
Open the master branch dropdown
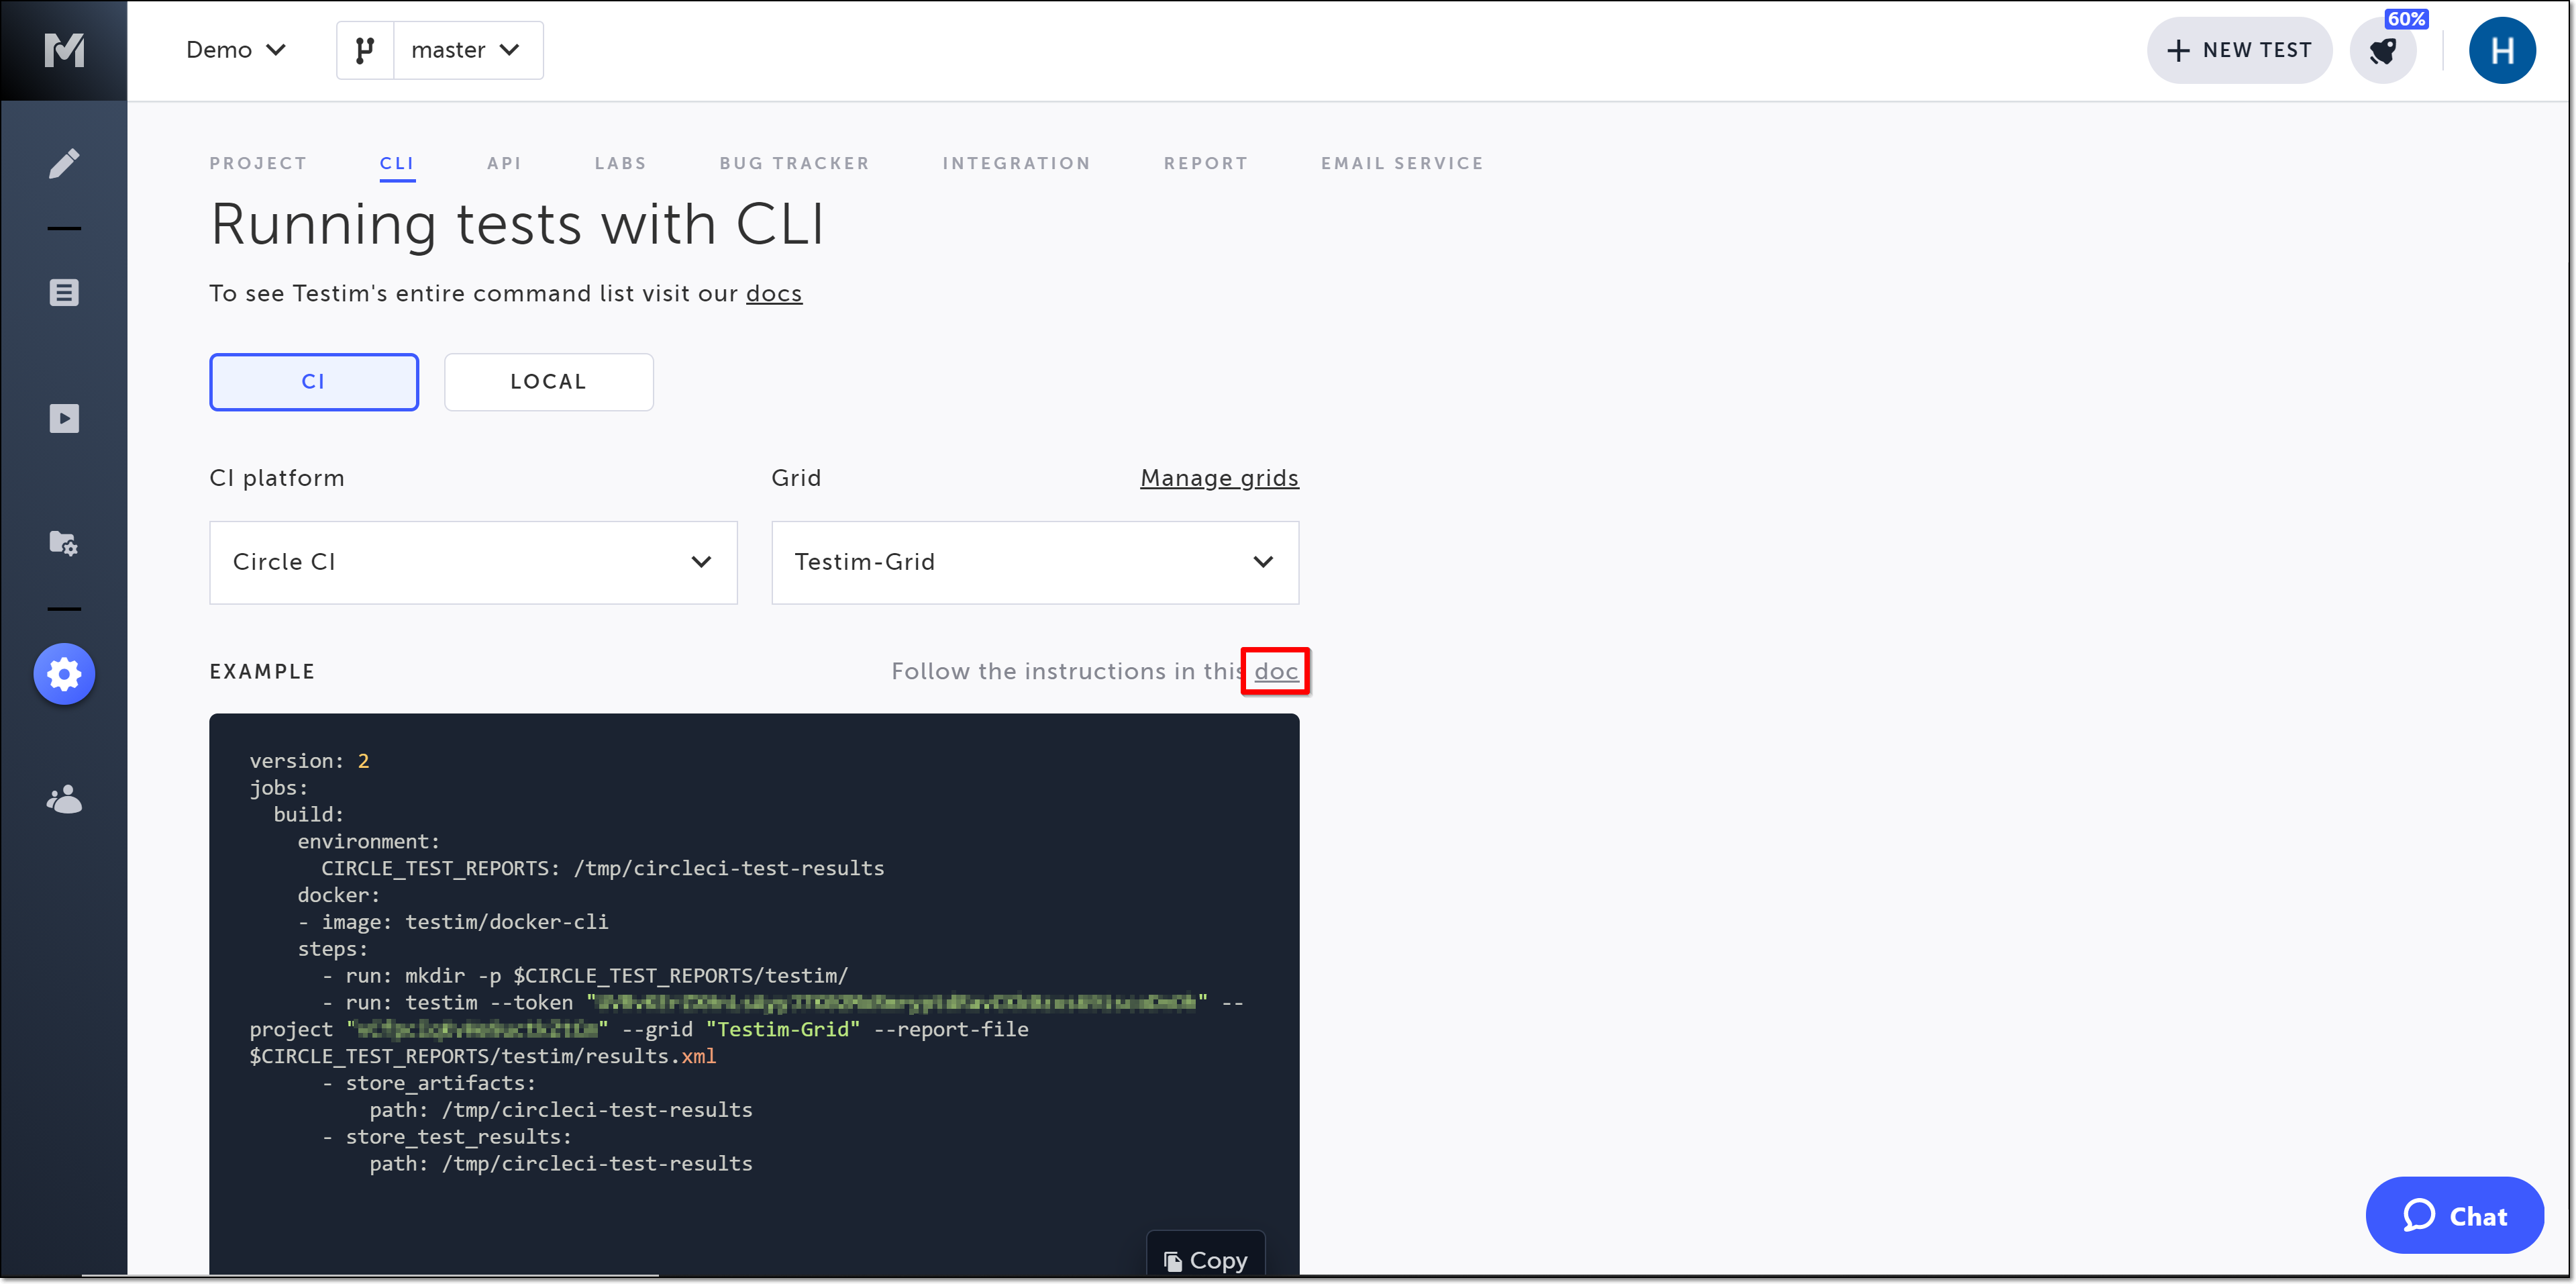(x=467, y=50)
